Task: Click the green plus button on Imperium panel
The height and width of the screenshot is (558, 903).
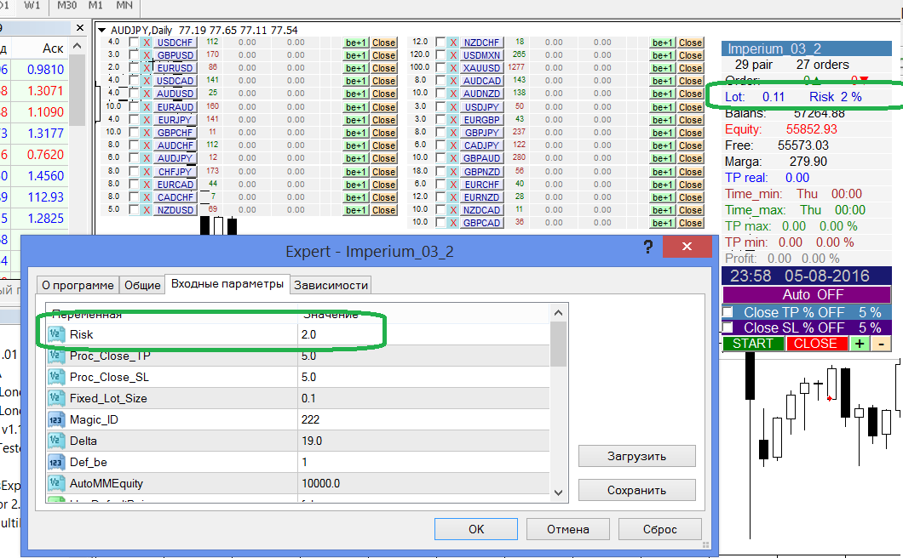Action: tap(860, 344)
